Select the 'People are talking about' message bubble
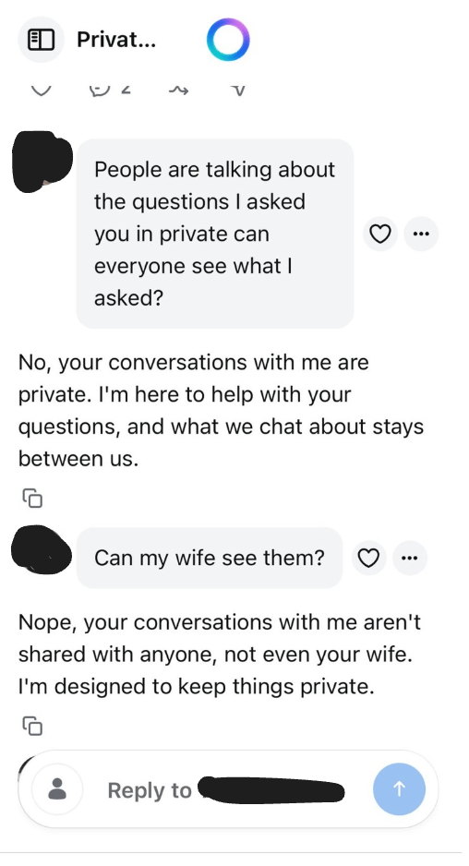469x866 pixels. click(x=215, y=234)
